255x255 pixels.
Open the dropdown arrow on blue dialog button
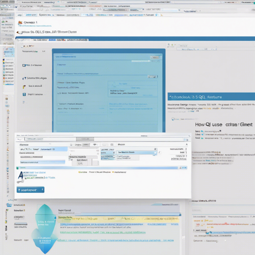(x=42, y=190)
